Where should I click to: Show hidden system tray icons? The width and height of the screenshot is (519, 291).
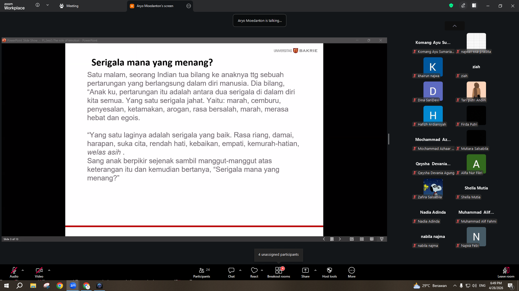click(455, 286)
